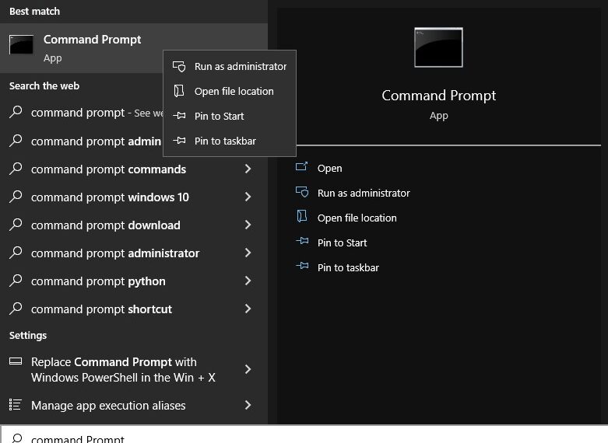
Task: Click the large Command Prompt preview icon
Action: click(x=438, y=47)
